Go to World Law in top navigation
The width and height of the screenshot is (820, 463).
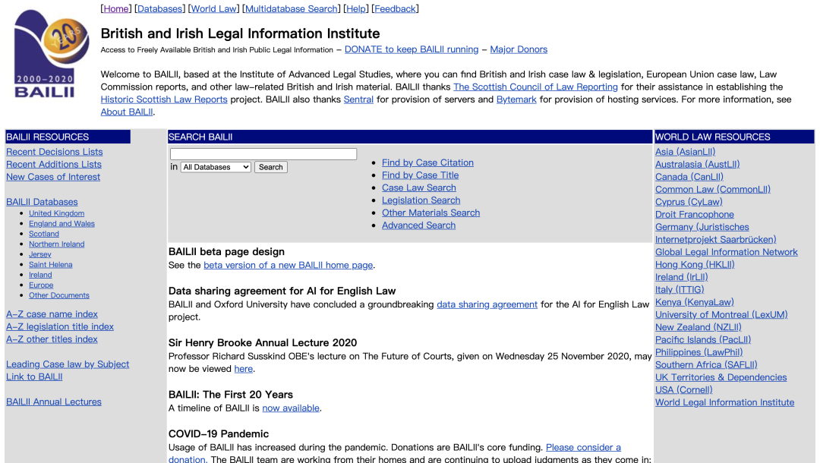(x=213, y=9)
